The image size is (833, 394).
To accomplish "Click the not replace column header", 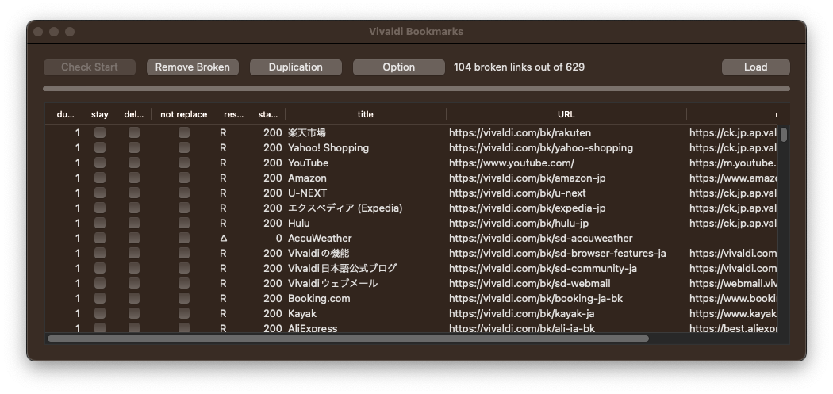I will [x=184, y=114].
